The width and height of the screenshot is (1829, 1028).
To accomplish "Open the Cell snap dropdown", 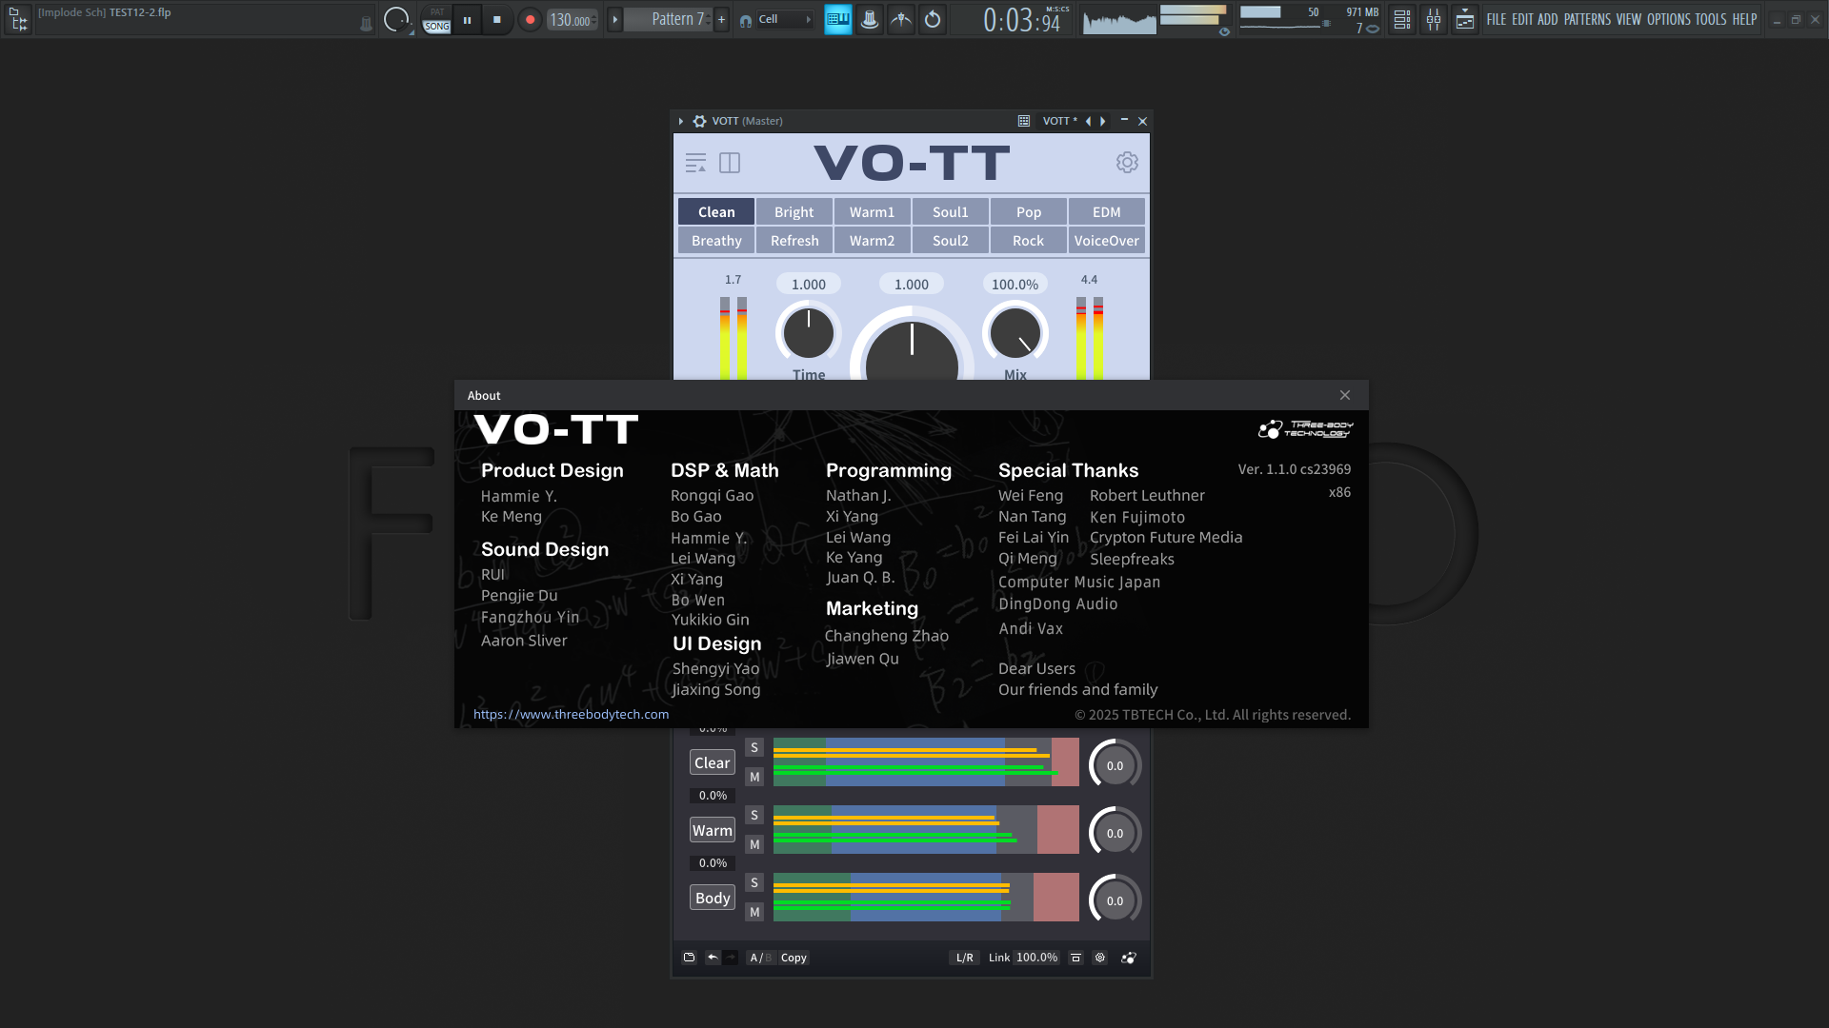I will 786,19.
